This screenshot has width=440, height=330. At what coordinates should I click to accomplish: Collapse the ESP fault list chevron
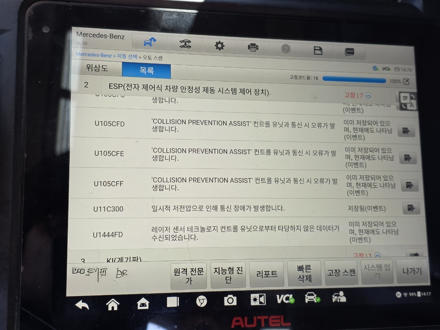click(368, 96)
